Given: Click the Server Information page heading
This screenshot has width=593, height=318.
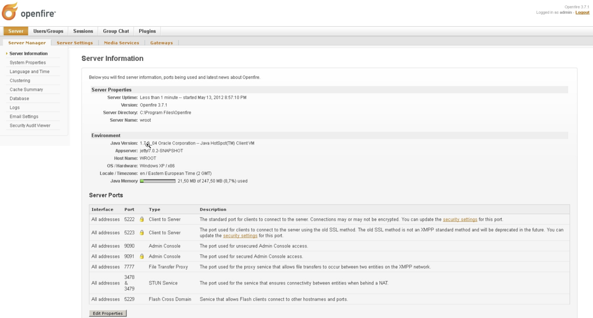Looking at the screenshot, I should (112, 59).
